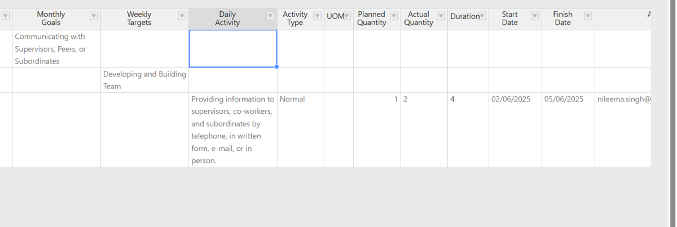Open the Monthly Goals column filter dropdown
The width and height of the screenshot is (677, 227).
pyautogui.click(x=94, y=16)
